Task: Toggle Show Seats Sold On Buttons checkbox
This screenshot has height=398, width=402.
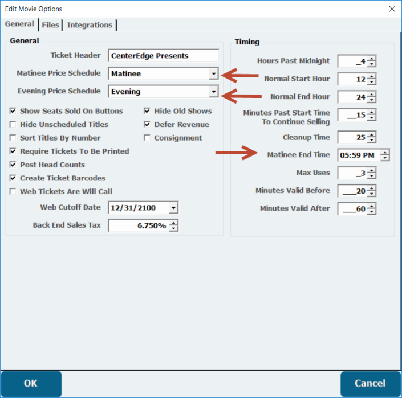Action: [x=14, y=111]
